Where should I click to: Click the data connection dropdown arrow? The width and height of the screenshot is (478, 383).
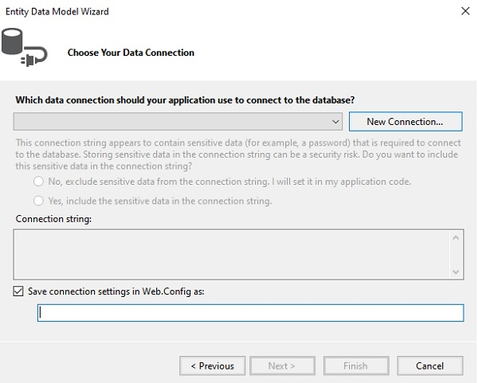(x=337, y=122)
